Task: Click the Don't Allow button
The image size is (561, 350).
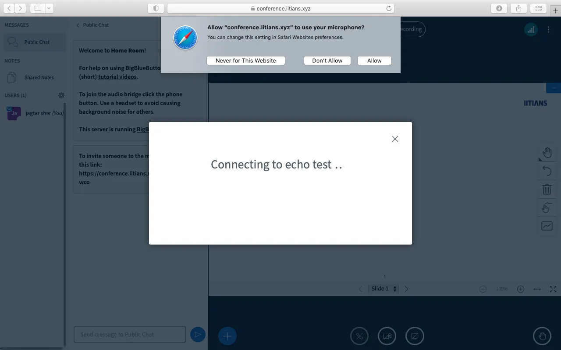Action: click(327, 60)
